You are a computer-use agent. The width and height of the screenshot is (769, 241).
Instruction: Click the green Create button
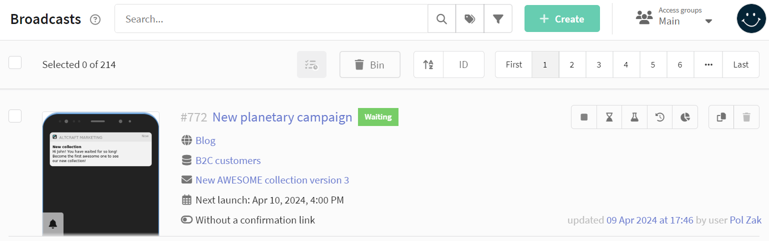[x=562, y=19]
